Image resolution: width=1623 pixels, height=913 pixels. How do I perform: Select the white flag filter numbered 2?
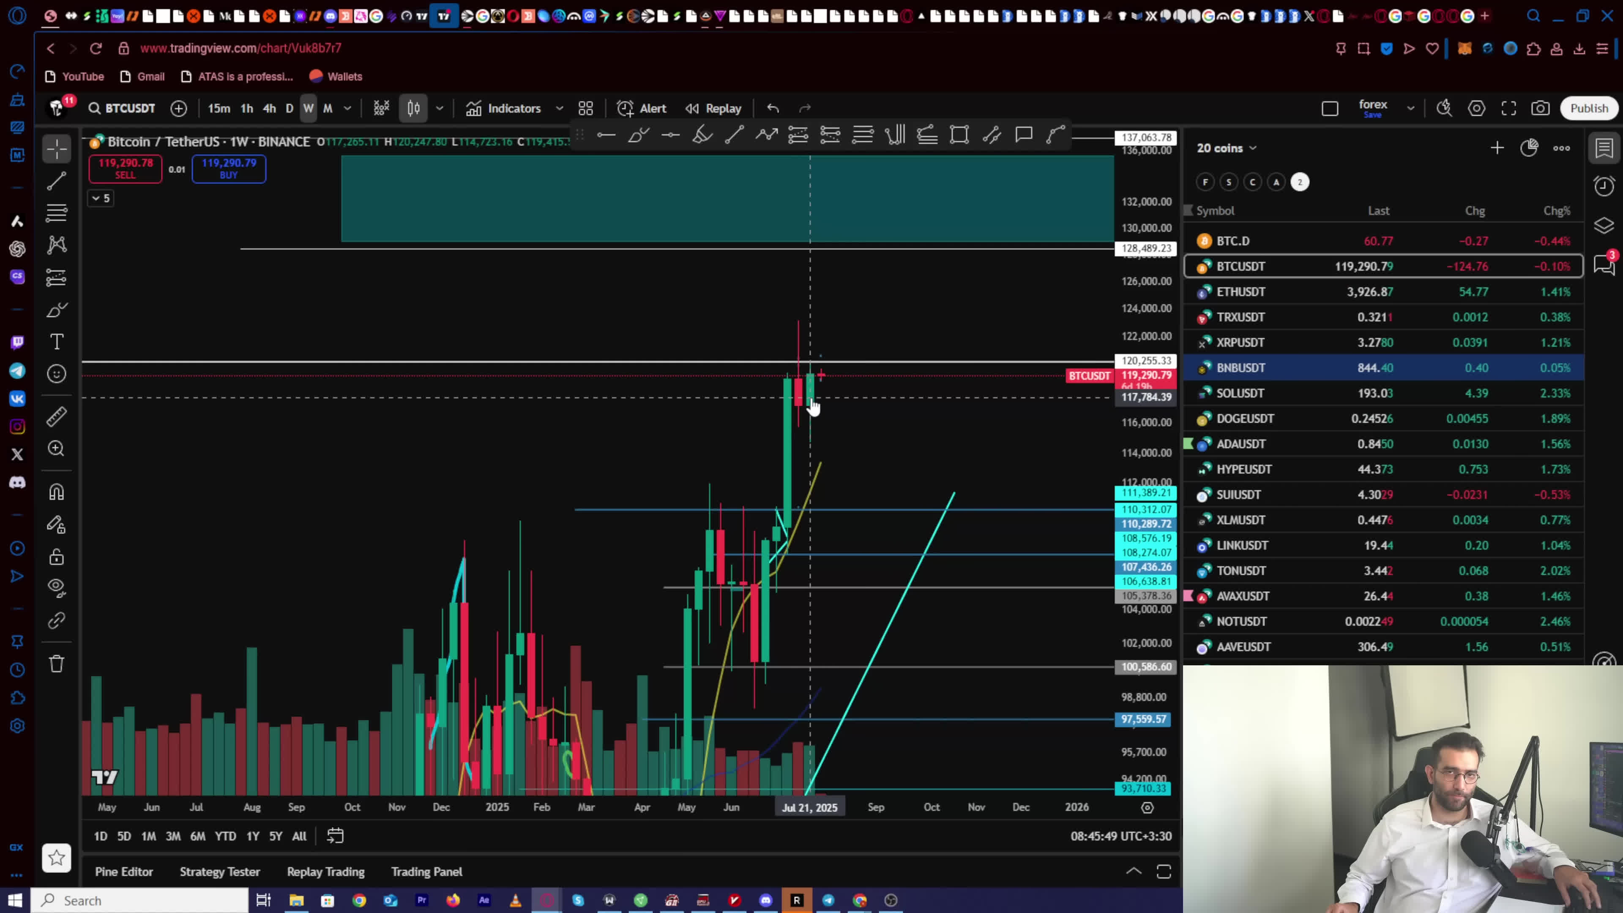point(1300,182)
